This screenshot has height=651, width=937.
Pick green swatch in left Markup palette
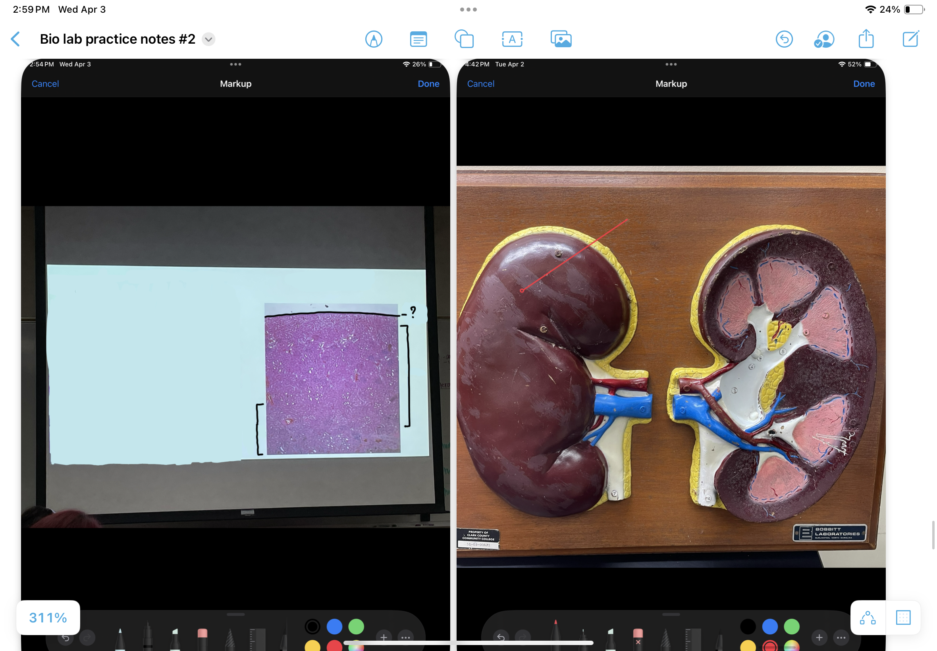pyautogui.click(x=356, y=626)
